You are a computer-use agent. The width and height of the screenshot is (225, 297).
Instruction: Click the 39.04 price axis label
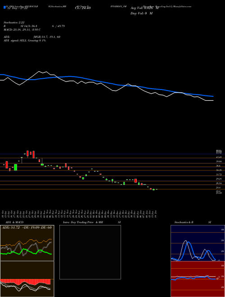tap(219, 162)
